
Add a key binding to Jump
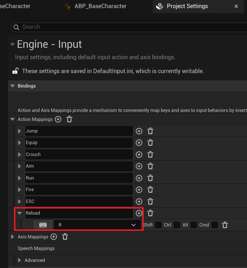(x=139, y=131)
